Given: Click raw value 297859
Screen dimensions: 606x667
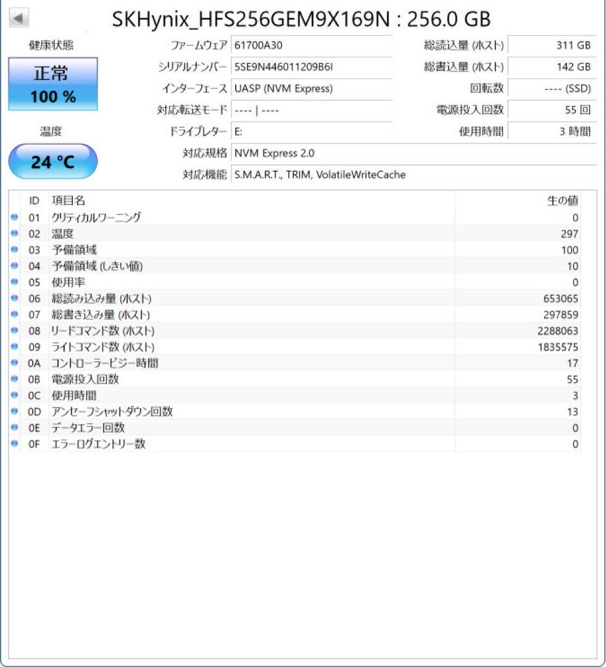Looking at the screenshot, I should pos(560,315).
